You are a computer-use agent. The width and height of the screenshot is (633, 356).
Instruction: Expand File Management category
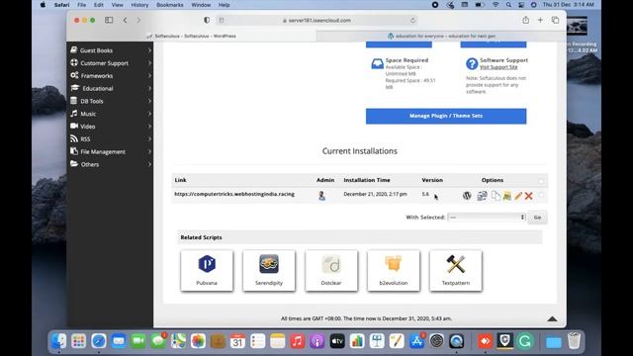coord(111,151)
